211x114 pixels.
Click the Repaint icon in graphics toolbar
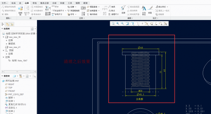click(127, 24)
